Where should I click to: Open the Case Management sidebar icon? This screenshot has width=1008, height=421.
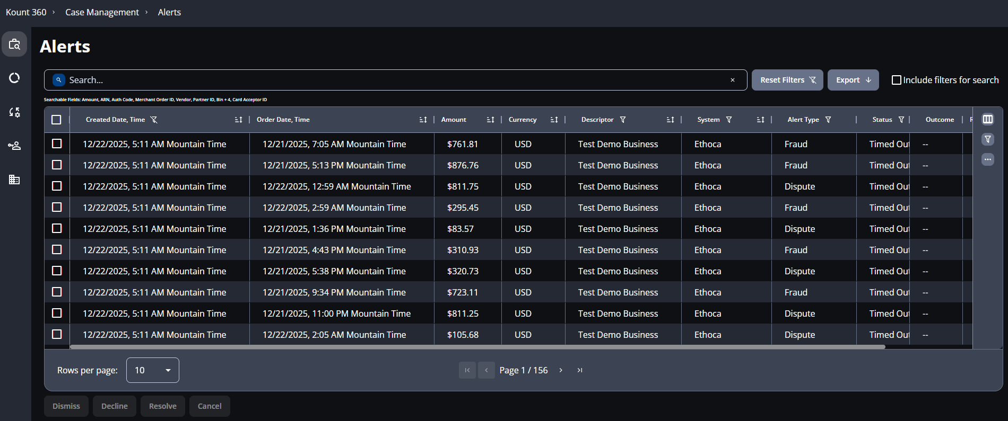tap(14, 44)
